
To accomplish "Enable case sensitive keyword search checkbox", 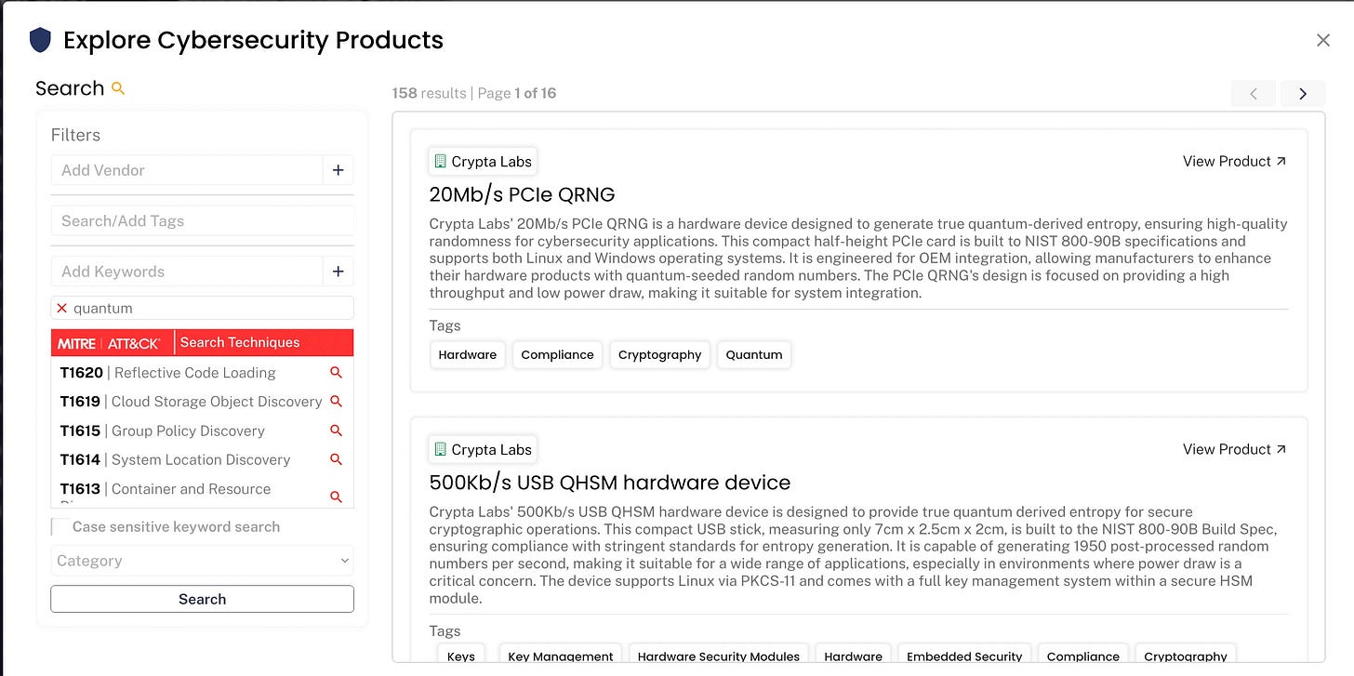I will 60,527.
